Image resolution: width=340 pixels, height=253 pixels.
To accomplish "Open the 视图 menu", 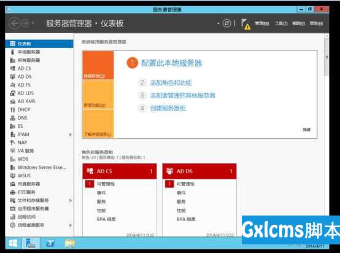I will click(x=299, y=23).
